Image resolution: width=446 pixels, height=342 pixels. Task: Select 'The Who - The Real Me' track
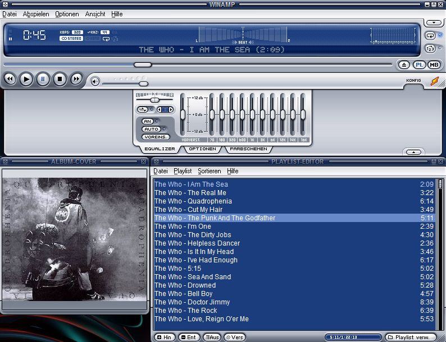coord(294,193)
